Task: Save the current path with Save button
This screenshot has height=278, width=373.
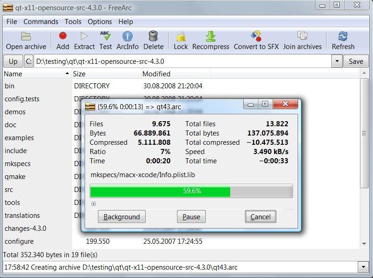Action: point(356,62)
